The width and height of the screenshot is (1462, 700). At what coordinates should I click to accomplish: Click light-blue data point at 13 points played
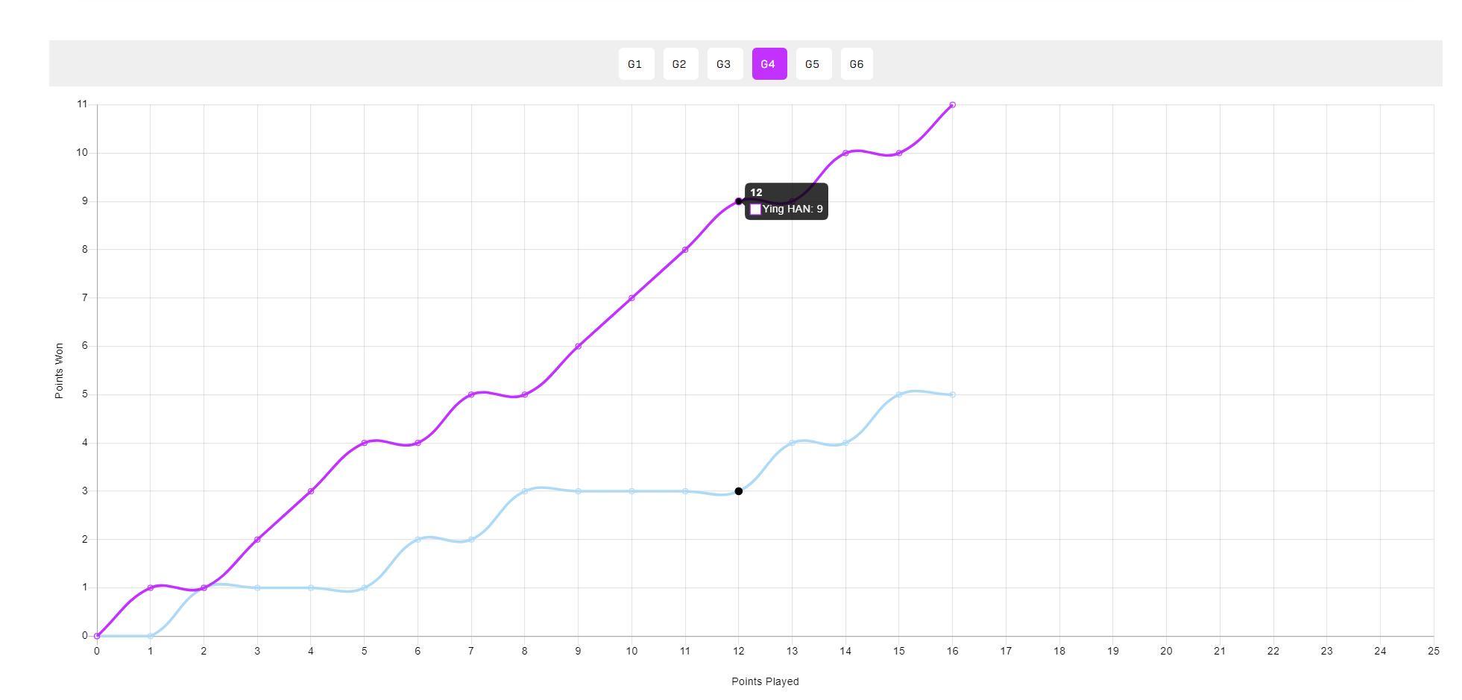[x=792, y=443]
